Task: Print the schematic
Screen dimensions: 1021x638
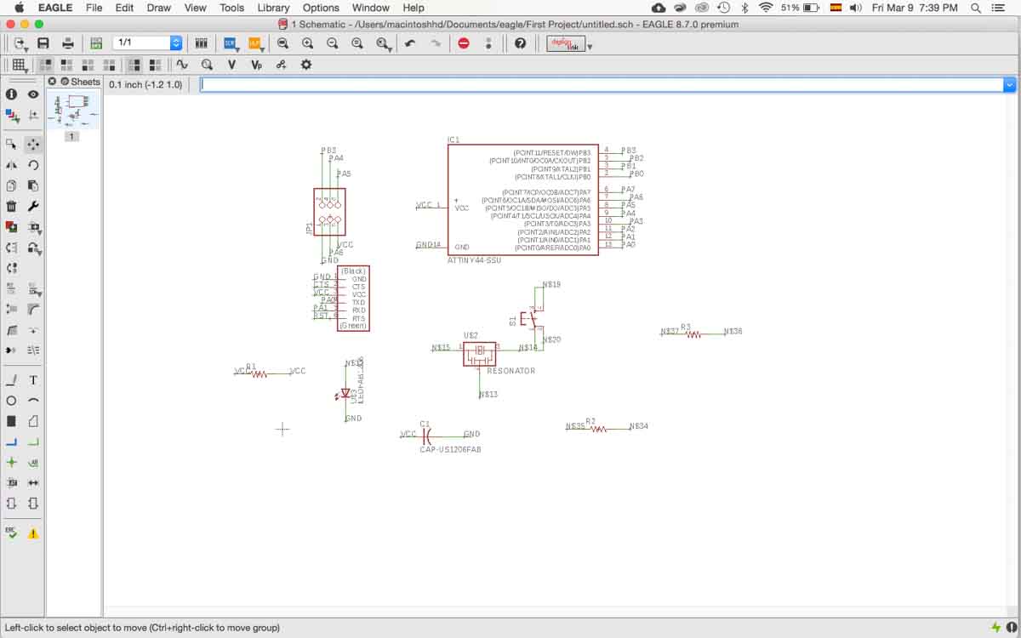Action: coord(68,43)
